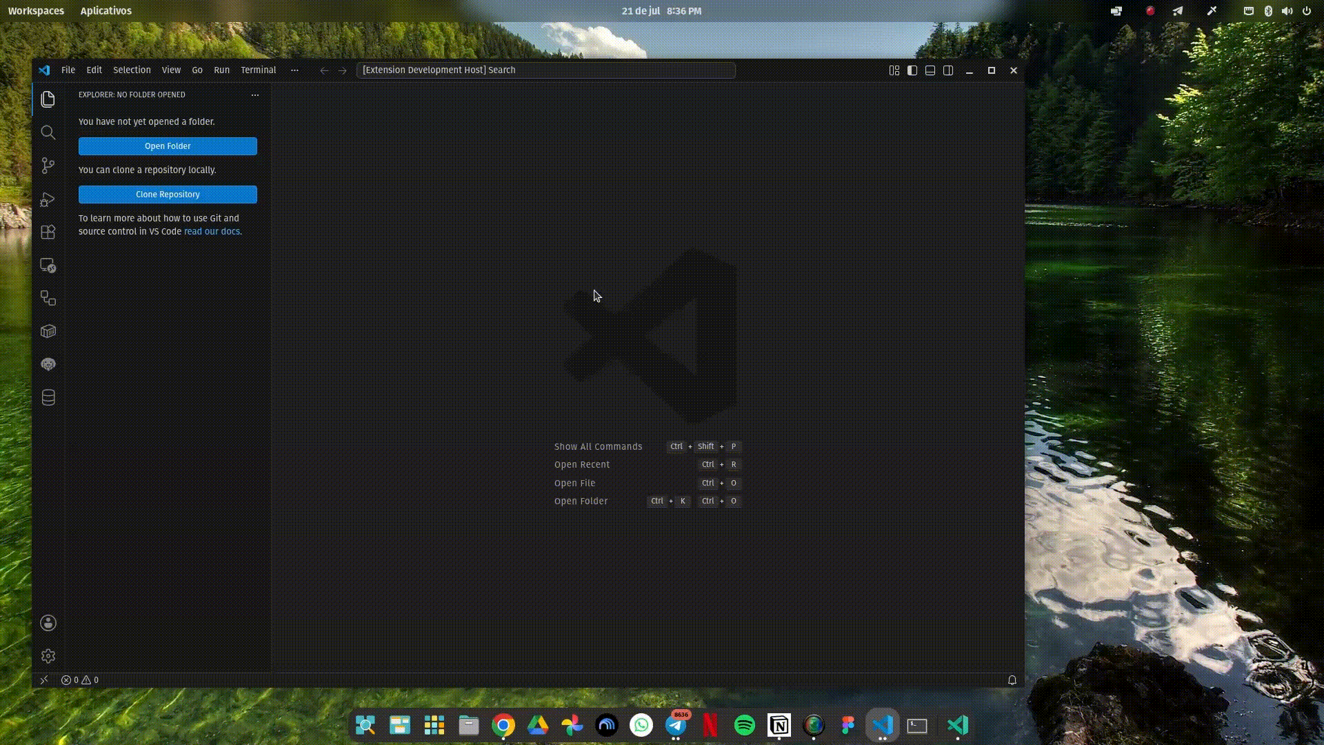Open the Edit menu
Image resolution: width=1324 pixels, height=745 pixels.
tap(94, 70)
